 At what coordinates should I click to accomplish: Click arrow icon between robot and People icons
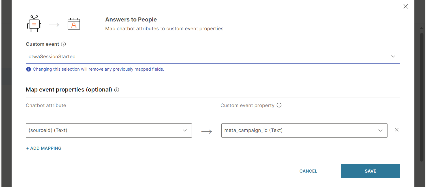click(x=54, y=25)
